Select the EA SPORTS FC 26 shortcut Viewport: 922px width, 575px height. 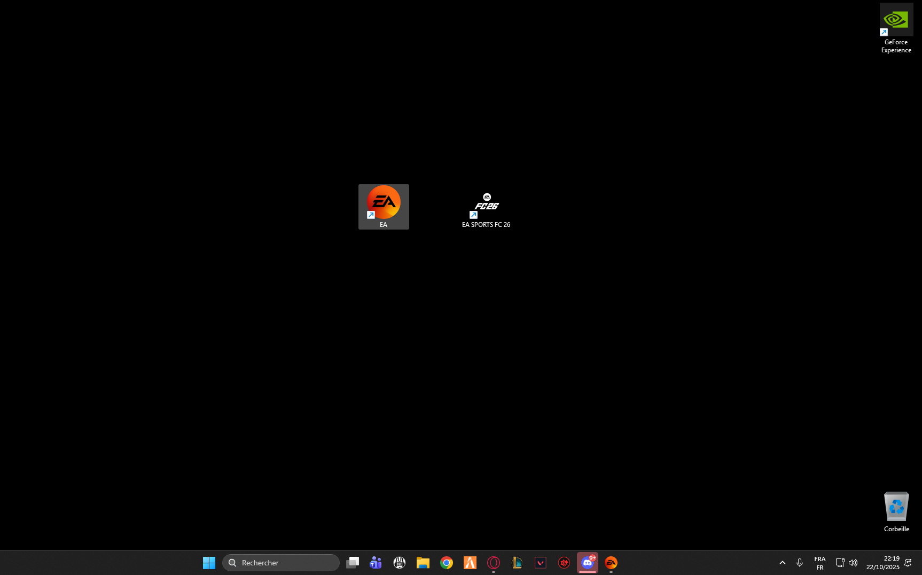click(x=486, y=207)
